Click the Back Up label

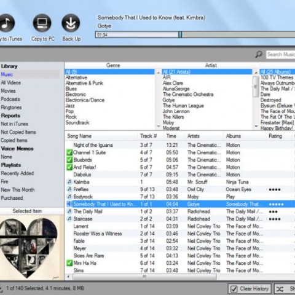[71, 39]
